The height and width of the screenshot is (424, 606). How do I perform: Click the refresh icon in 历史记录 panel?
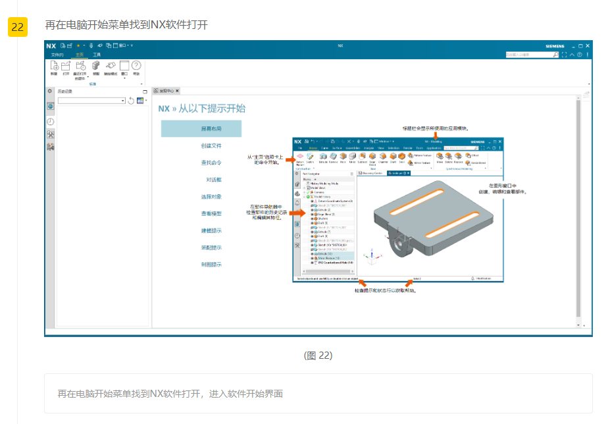[131, 101]
